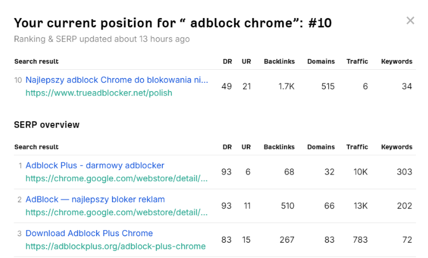This screenshot has height=258, width=428.
Task: Click the 1.7K backlinks value for trueadblocker
Action: pyautogui.click(x=286, y=87)
